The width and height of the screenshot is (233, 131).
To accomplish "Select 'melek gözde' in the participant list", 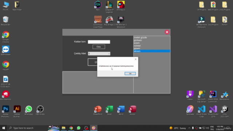I will click(152, 37).
